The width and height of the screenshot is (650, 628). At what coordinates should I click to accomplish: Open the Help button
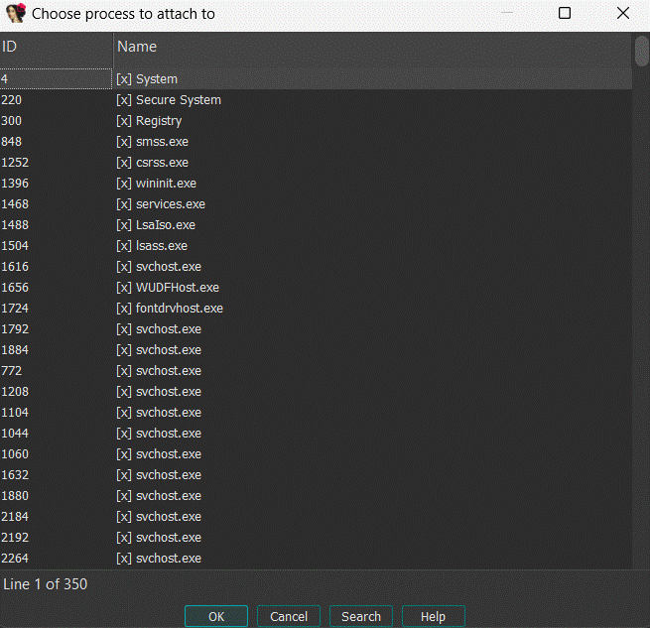point(433,616)
